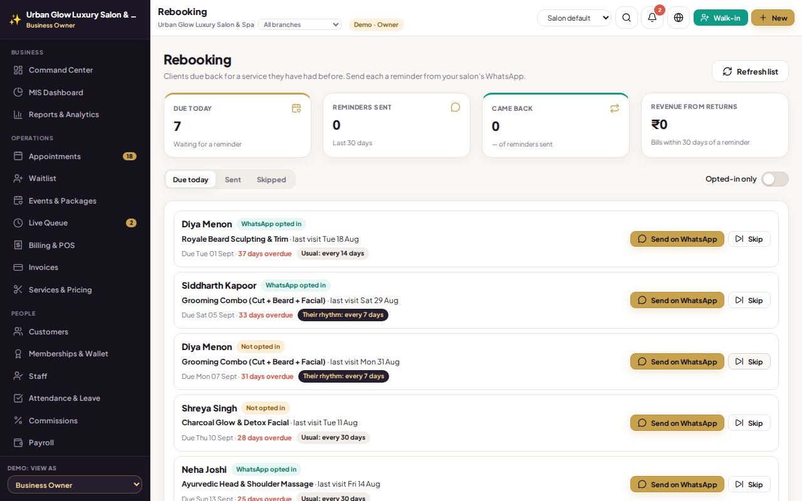The image size is (802, 501).
Task: Skip Shreya Singh's reminder
Action: 749,423
